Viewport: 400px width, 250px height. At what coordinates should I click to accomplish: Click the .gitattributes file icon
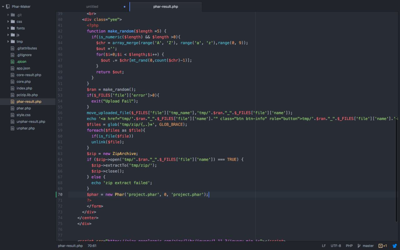[13, 48]
